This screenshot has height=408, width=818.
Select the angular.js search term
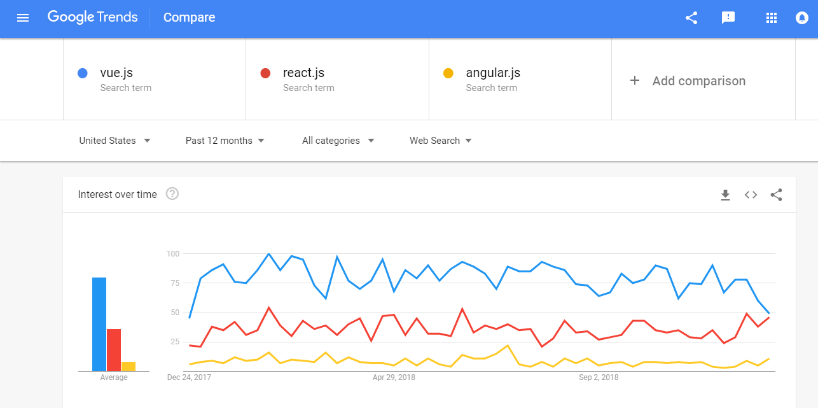[493, 73]
